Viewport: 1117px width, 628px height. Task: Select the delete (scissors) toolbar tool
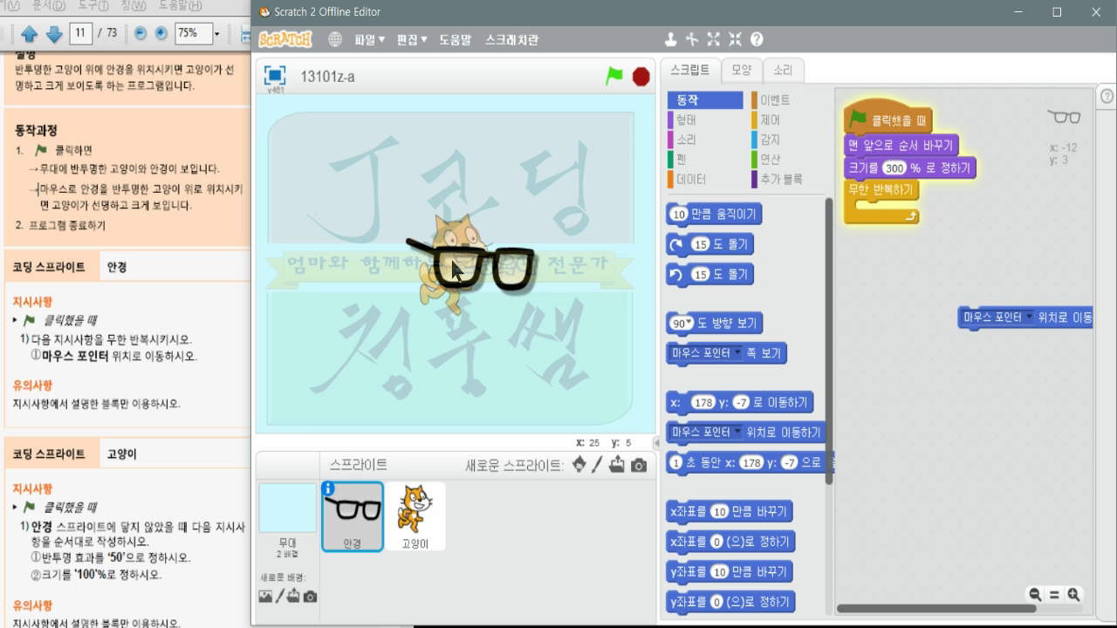[x=692, y=39]
